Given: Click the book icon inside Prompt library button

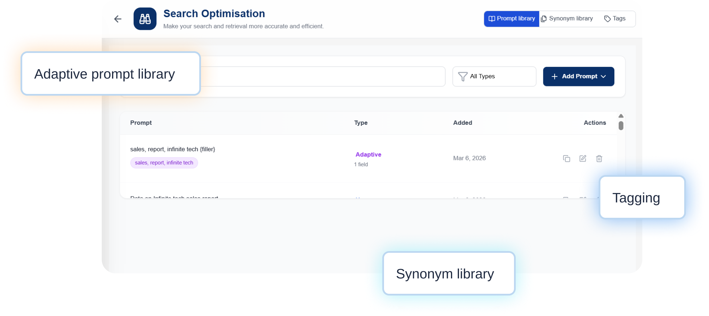Looking at the screenshot, I should (x=491, y=19).
